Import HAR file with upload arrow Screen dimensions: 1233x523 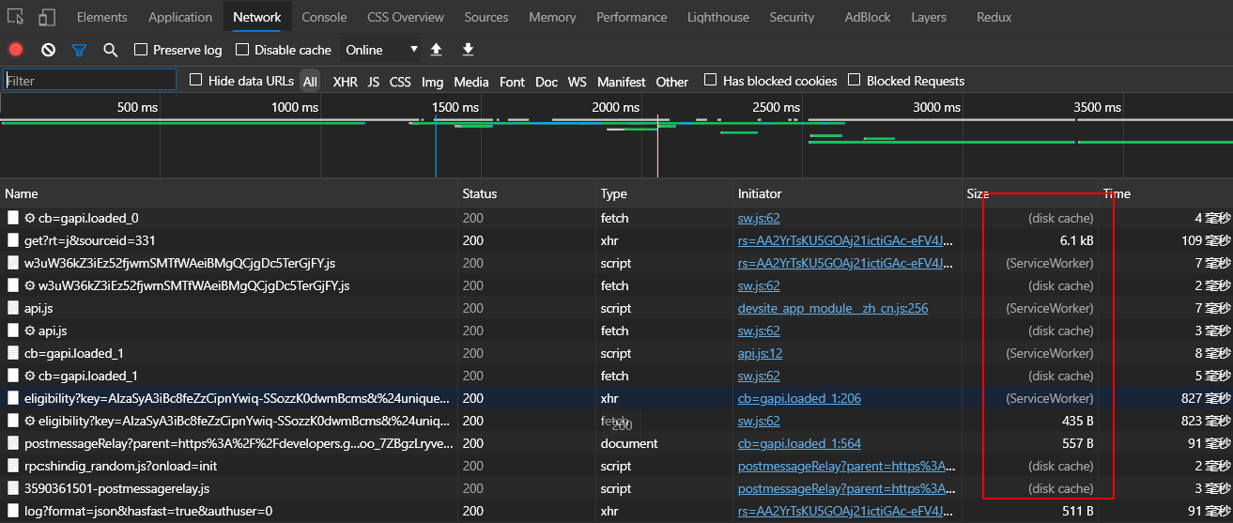point(436,49)
